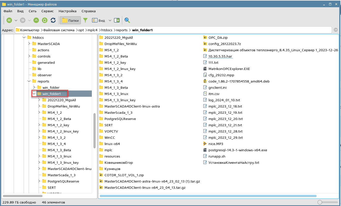Open the back history dropdown arrow
The height and width of the screenshot is (206, 341).
[16, 20]
